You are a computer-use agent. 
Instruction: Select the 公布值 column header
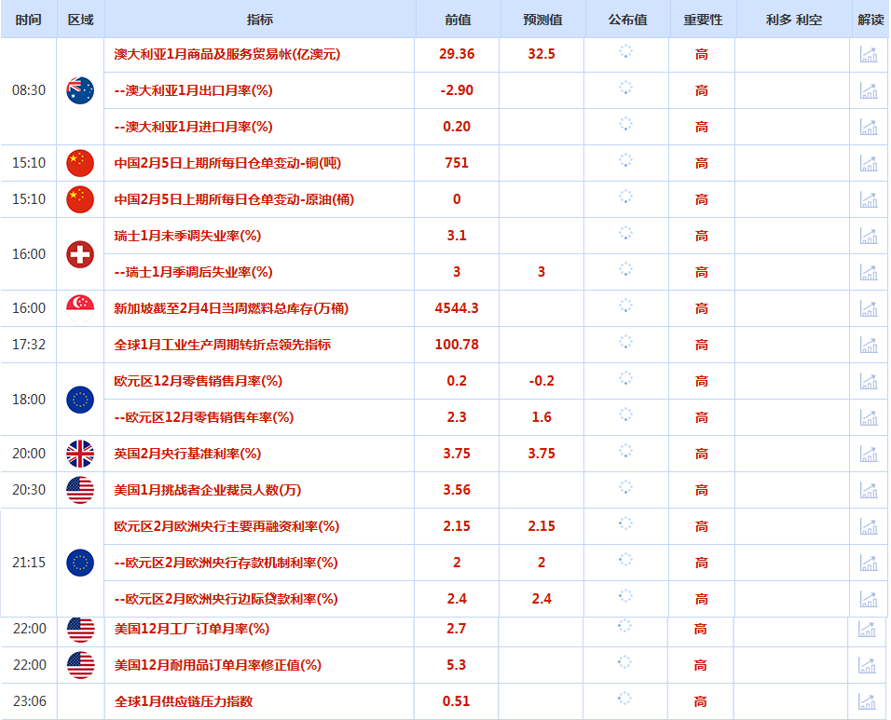pyautogui.click(x=627, y=20)
